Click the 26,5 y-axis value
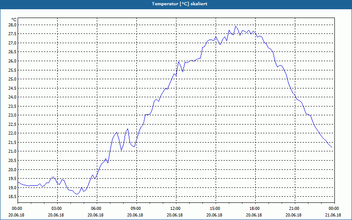 tap(13, 52)
